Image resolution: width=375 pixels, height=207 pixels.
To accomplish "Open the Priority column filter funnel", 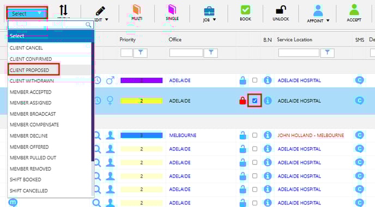I will [x=141, y=53].
